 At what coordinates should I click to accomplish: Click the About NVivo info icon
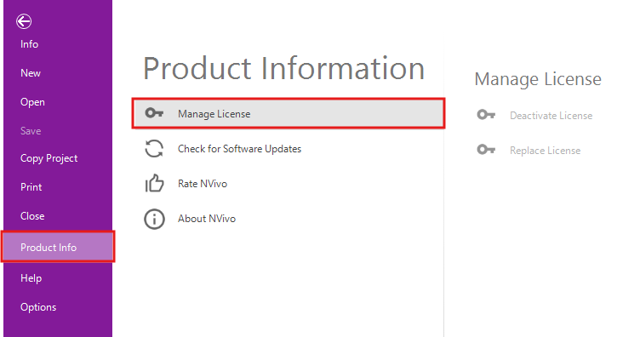coord(154,219)
